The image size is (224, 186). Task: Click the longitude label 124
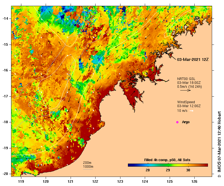pyautogui.click(x=145, y=182)
